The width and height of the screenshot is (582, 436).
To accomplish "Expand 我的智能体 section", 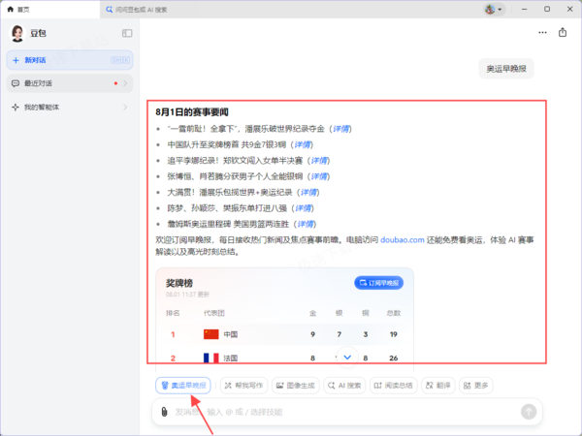I will point(70,108).
